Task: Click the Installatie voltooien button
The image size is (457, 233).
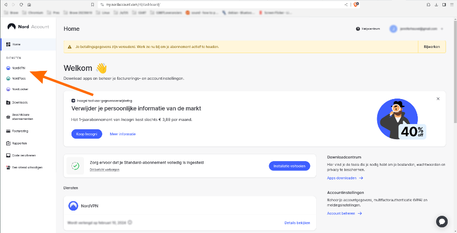Action: (290, 166)
